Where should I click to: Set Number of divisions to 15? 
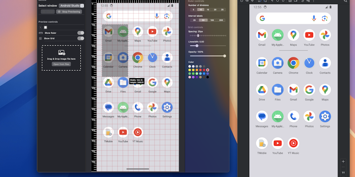(208, 9)
